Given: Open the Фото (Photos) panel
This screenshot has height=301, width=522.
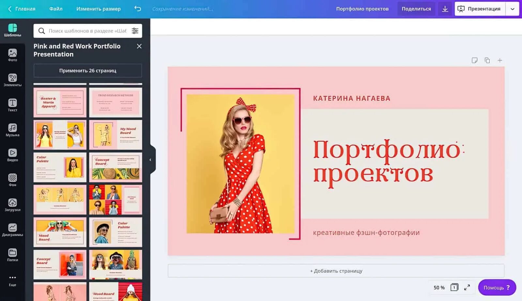Looking at the screenshot, I should point(12,55).
